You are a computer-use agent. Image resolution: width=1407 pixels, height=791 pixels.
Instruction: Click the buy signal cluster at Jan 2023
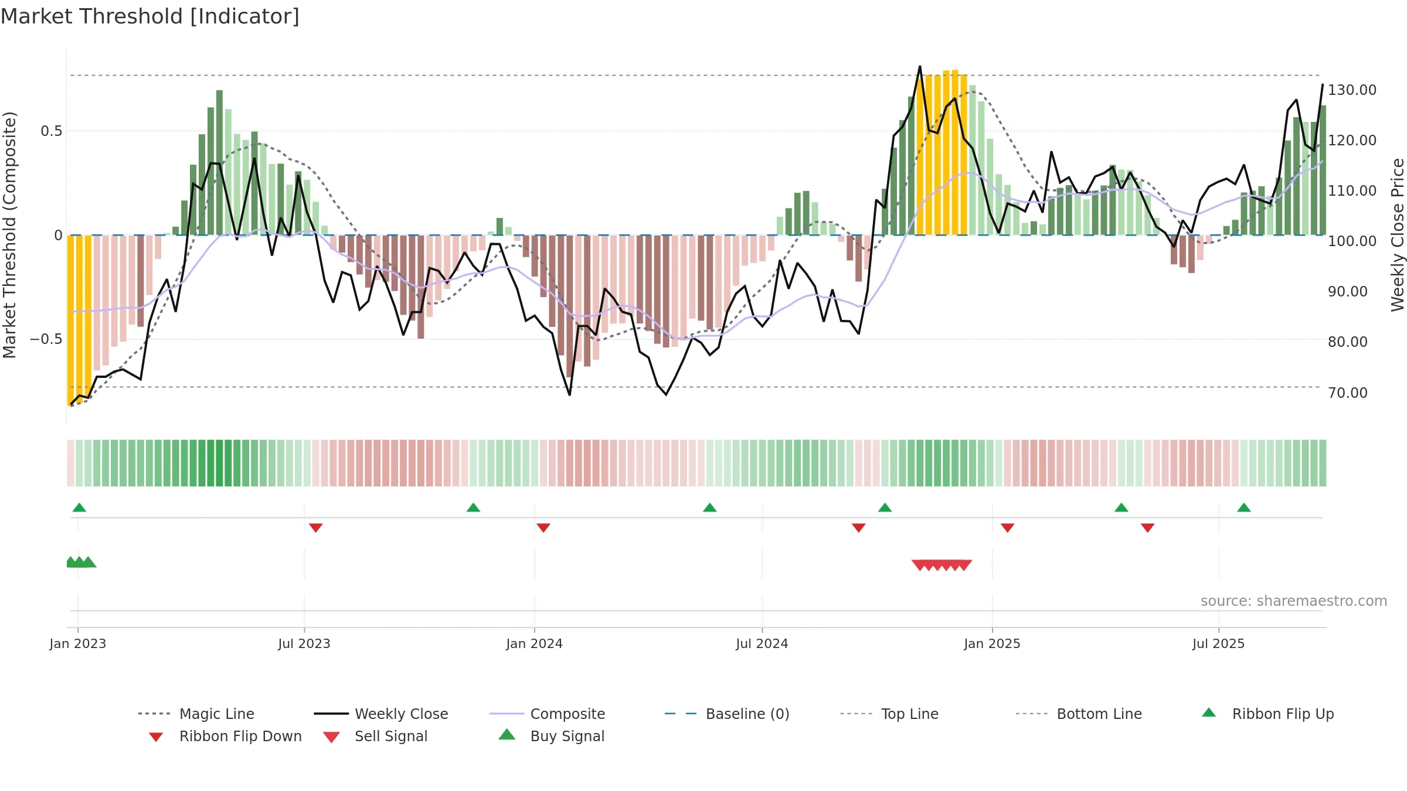tap(81, 562)
